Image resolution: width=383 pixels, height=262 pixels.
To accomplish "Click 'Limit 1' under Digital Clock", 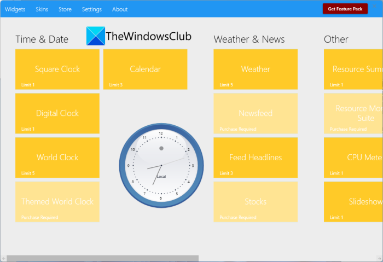I will coord(28,129).
